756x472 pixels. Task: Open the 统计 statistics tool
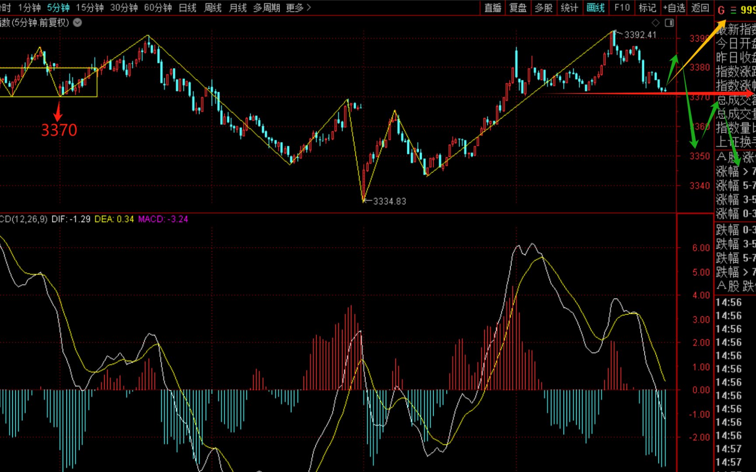tap(569, 8)
